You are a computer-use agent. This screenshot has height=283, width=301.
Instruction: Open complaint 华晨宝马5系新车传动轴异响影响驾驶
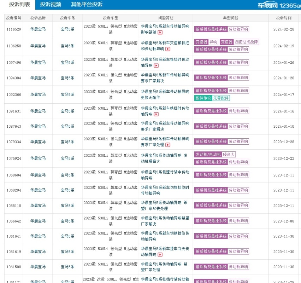point(165,29)
